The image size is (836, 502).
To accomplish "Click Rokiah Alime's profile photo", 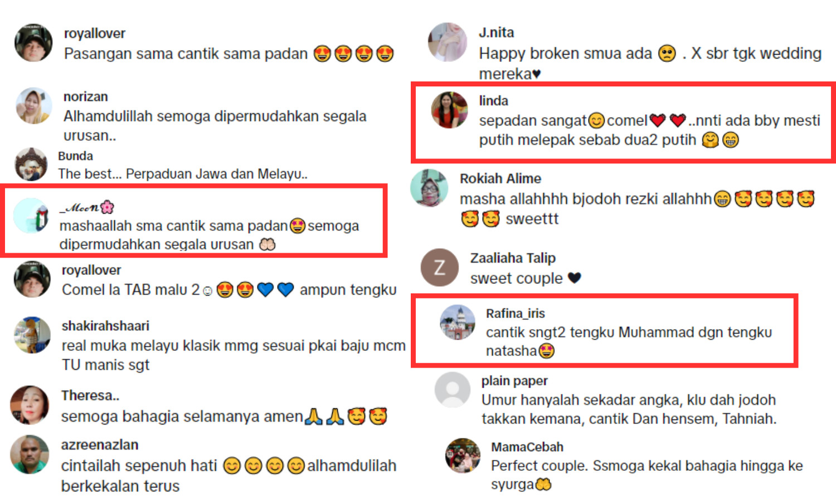I will point(429,188).
